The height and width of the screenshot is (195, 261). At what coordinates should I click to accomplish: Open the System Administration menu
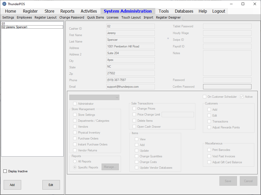click(x=128, y=11)
